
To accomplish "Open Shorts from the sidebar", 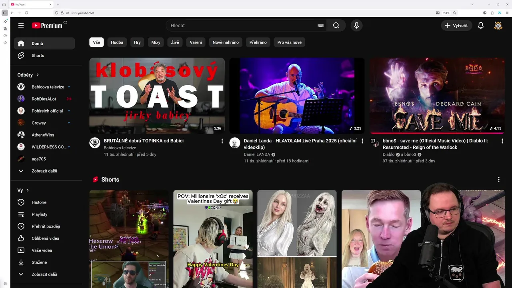I will [44, 56].
